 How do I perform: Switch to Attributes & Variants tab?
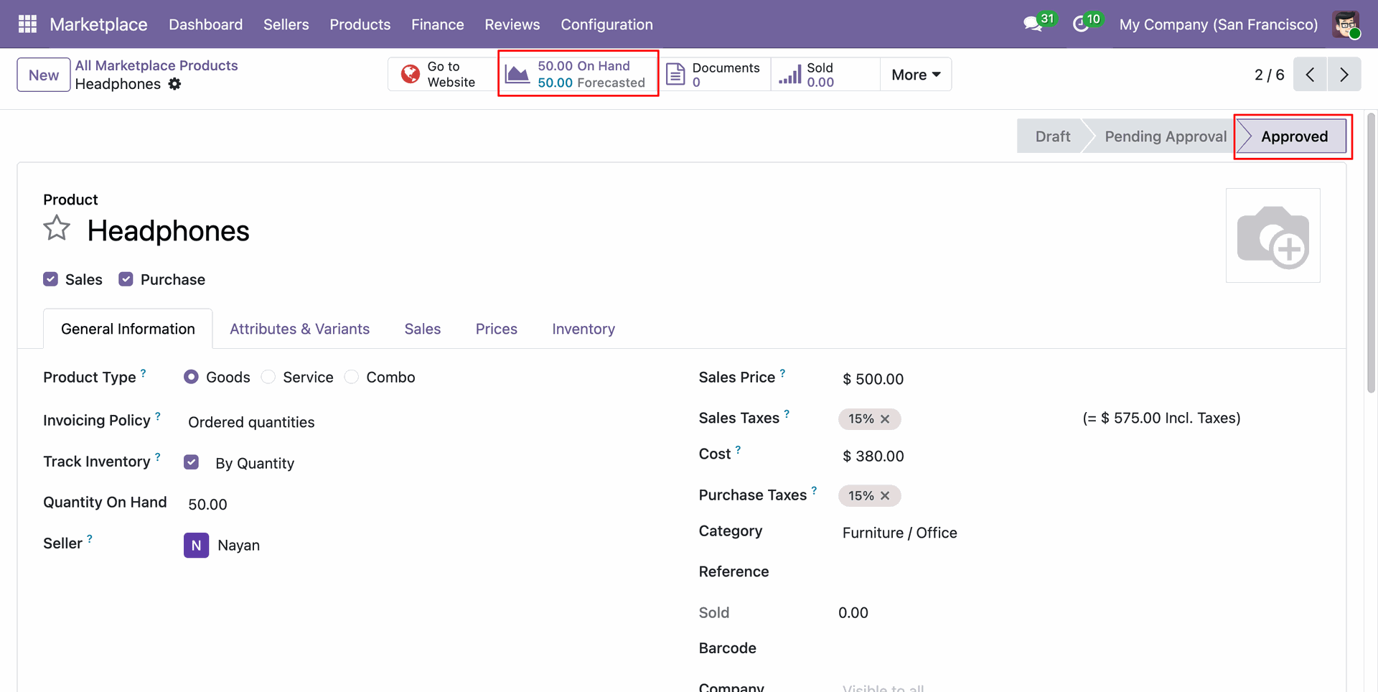click(299, 329)
